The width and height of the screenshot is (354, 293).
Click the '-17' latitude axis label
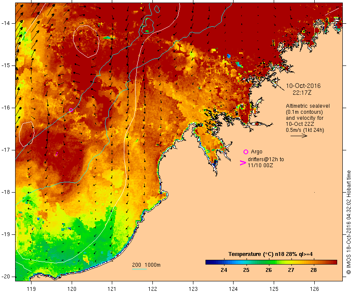[x=6, y=150]
